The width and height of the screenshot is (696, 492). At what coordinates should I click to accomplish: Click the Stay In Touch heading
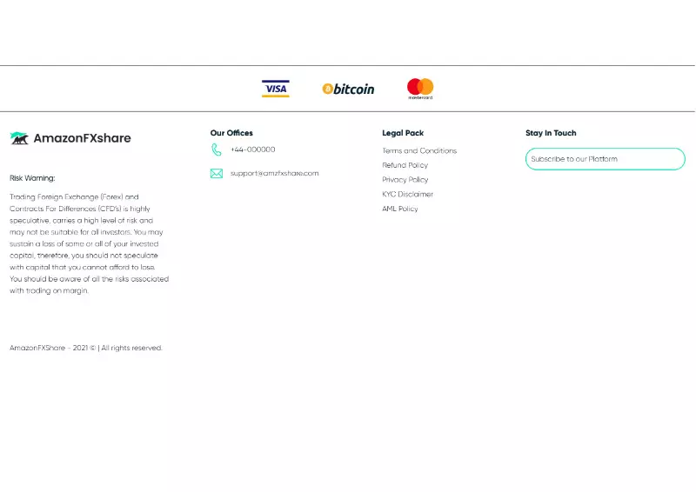(551, 133)
